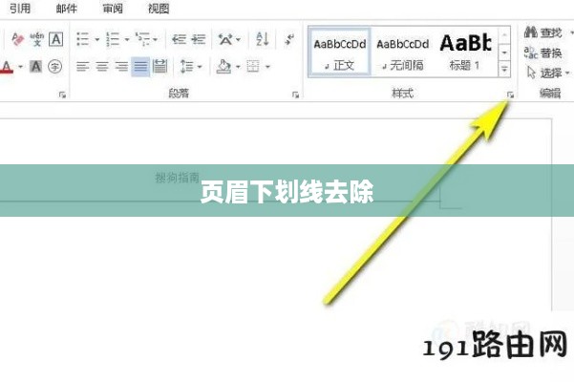Open the 引用 ribbon tab
The height and width of the screenshot is (382, 574).
pyautogui.click(x=20, y=8)
